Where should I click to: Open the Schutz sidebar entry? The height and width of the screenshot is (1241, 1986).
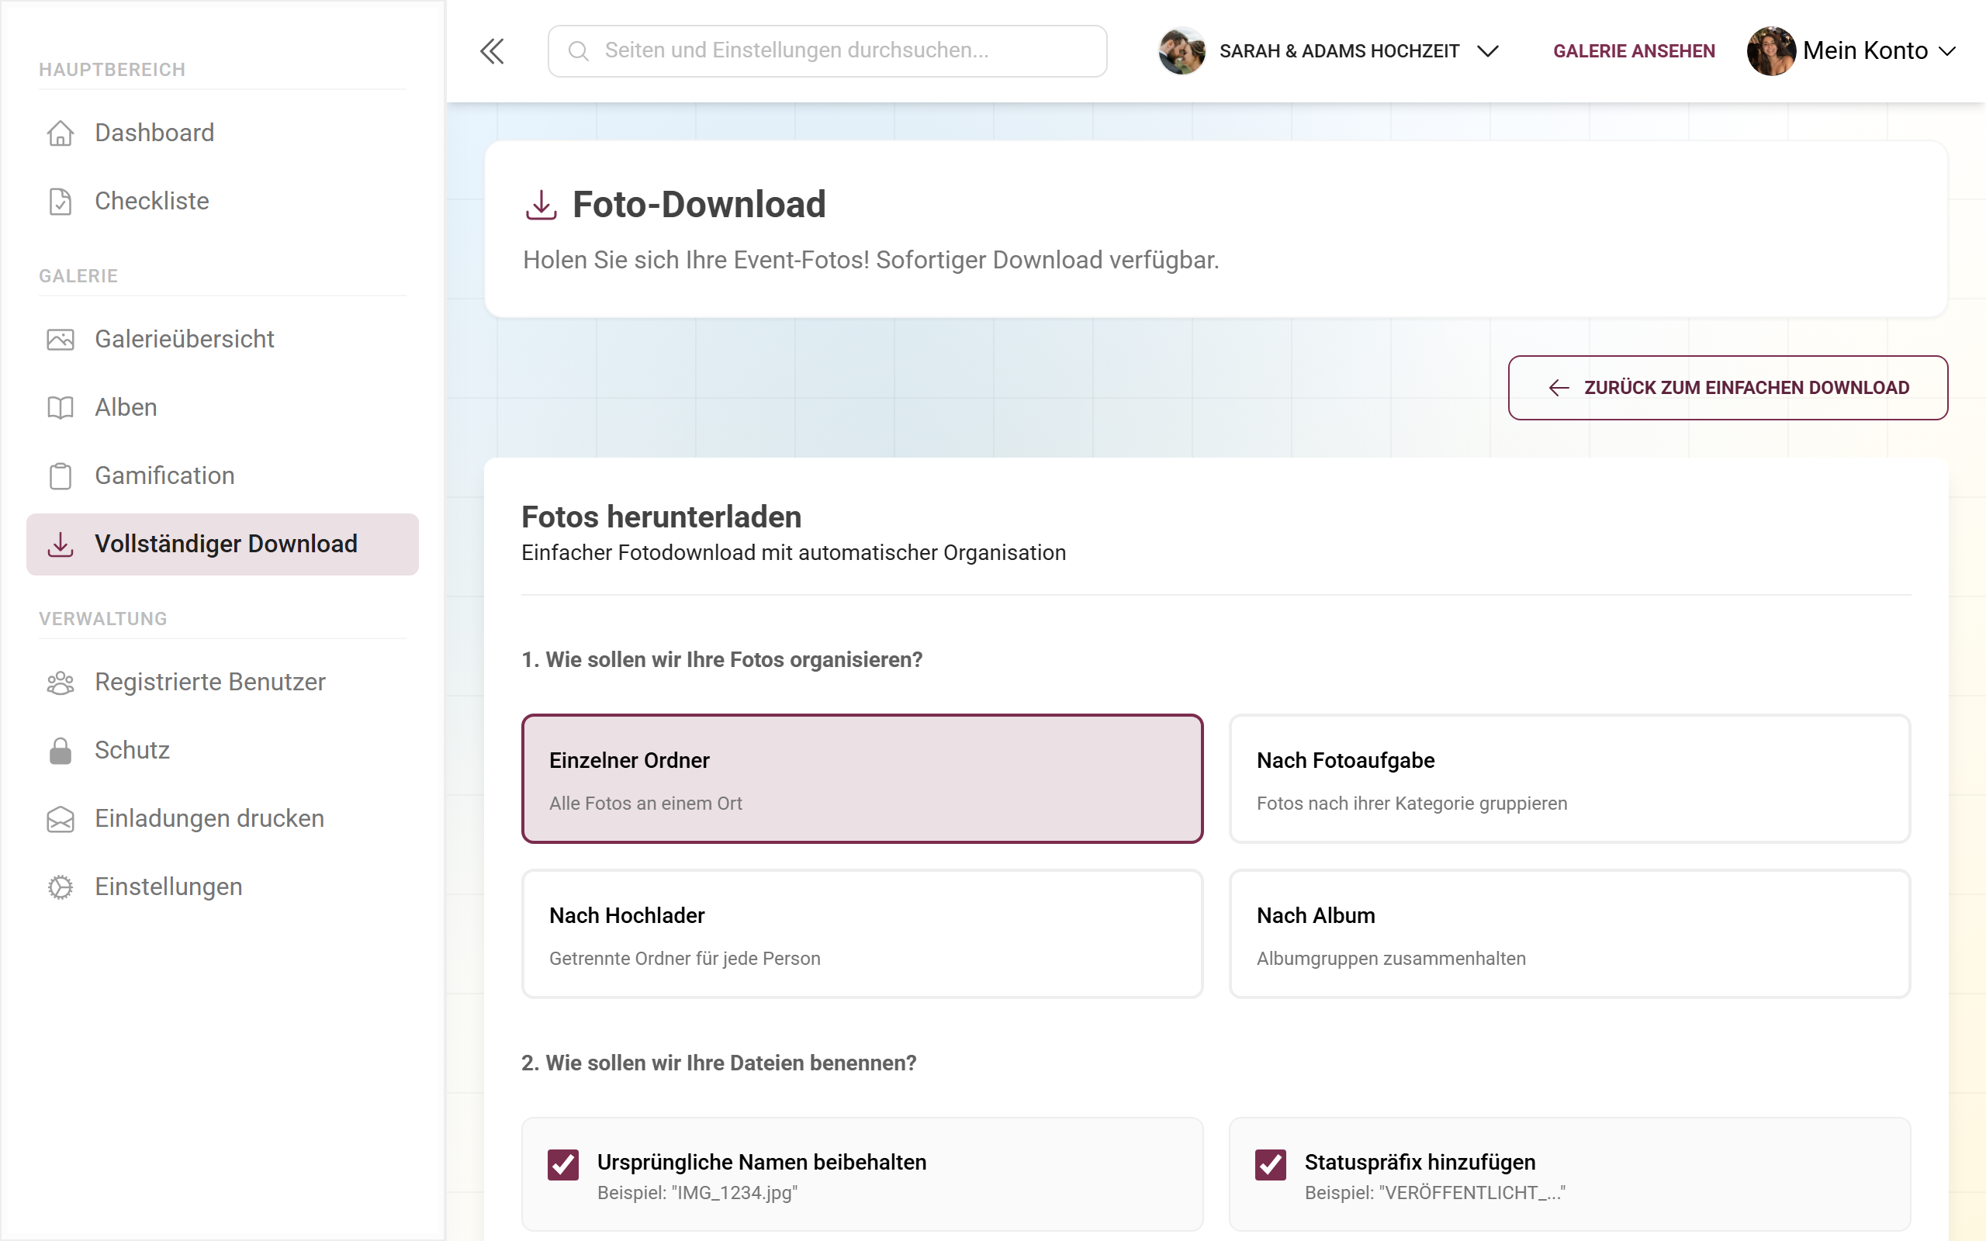click(223, 750)
